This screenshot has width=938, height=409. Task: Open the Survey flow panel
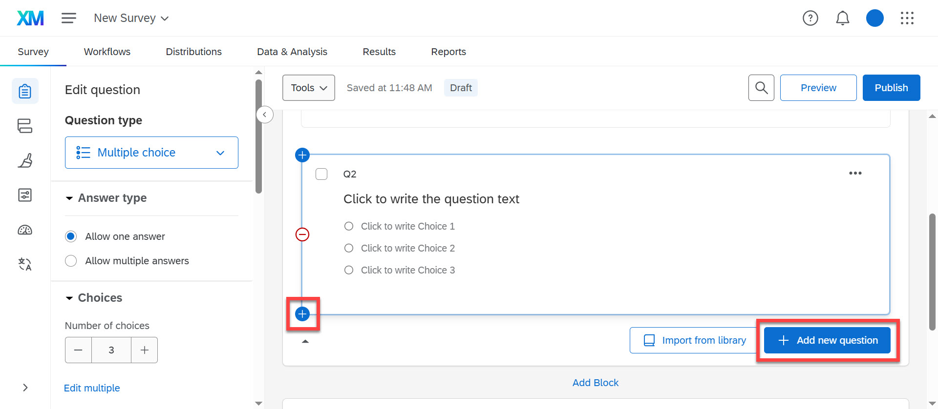[x=25, y=125]
